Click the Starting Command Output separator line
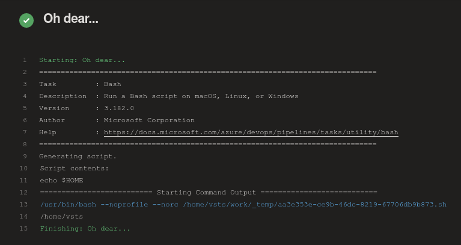Screen dimensions: 461x245 click(x=209, y=193)
